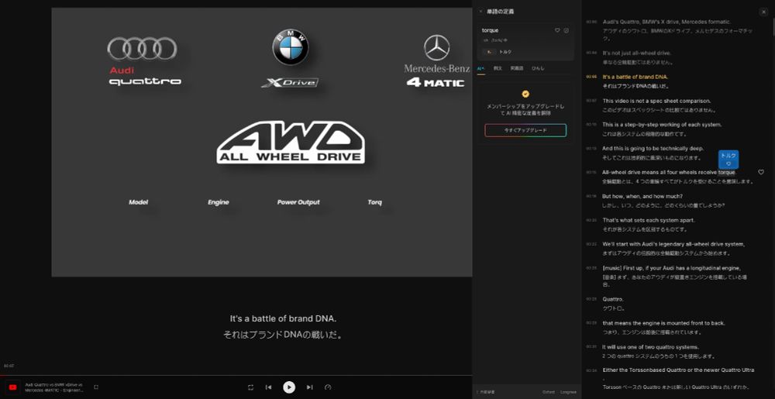Select 'that means the engine is mounted' line
The height and width of the screenshot is (399, 775).
[664, 323]
